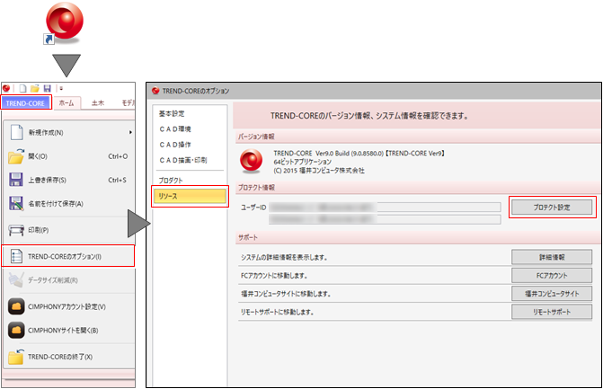Screen dimensions: 603x389
Task: Click the データサイズ削減(R) broom icon
Action: coord(16,279)
